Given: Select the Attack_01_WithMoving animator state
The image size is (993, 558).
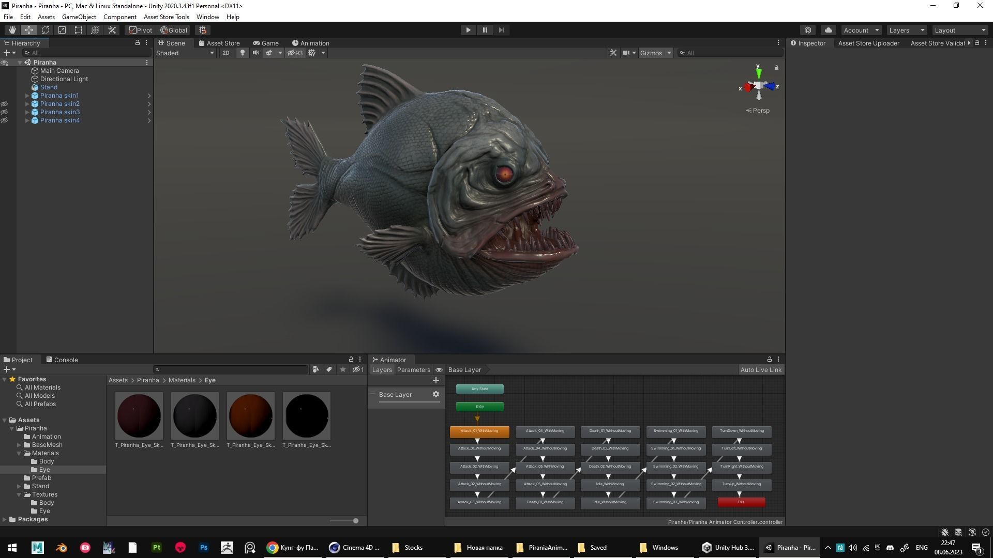Looking at the screenshot, I should coord(479,431).
